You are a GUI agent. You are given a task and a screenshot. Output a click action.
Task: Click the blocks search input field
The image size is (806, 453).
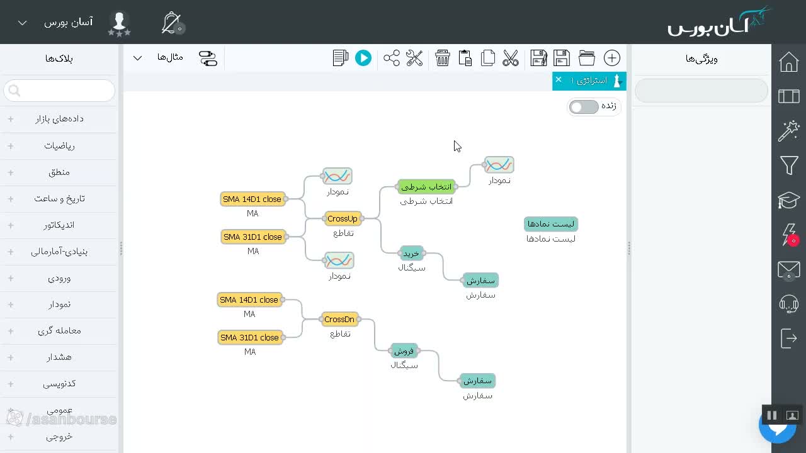59,91
